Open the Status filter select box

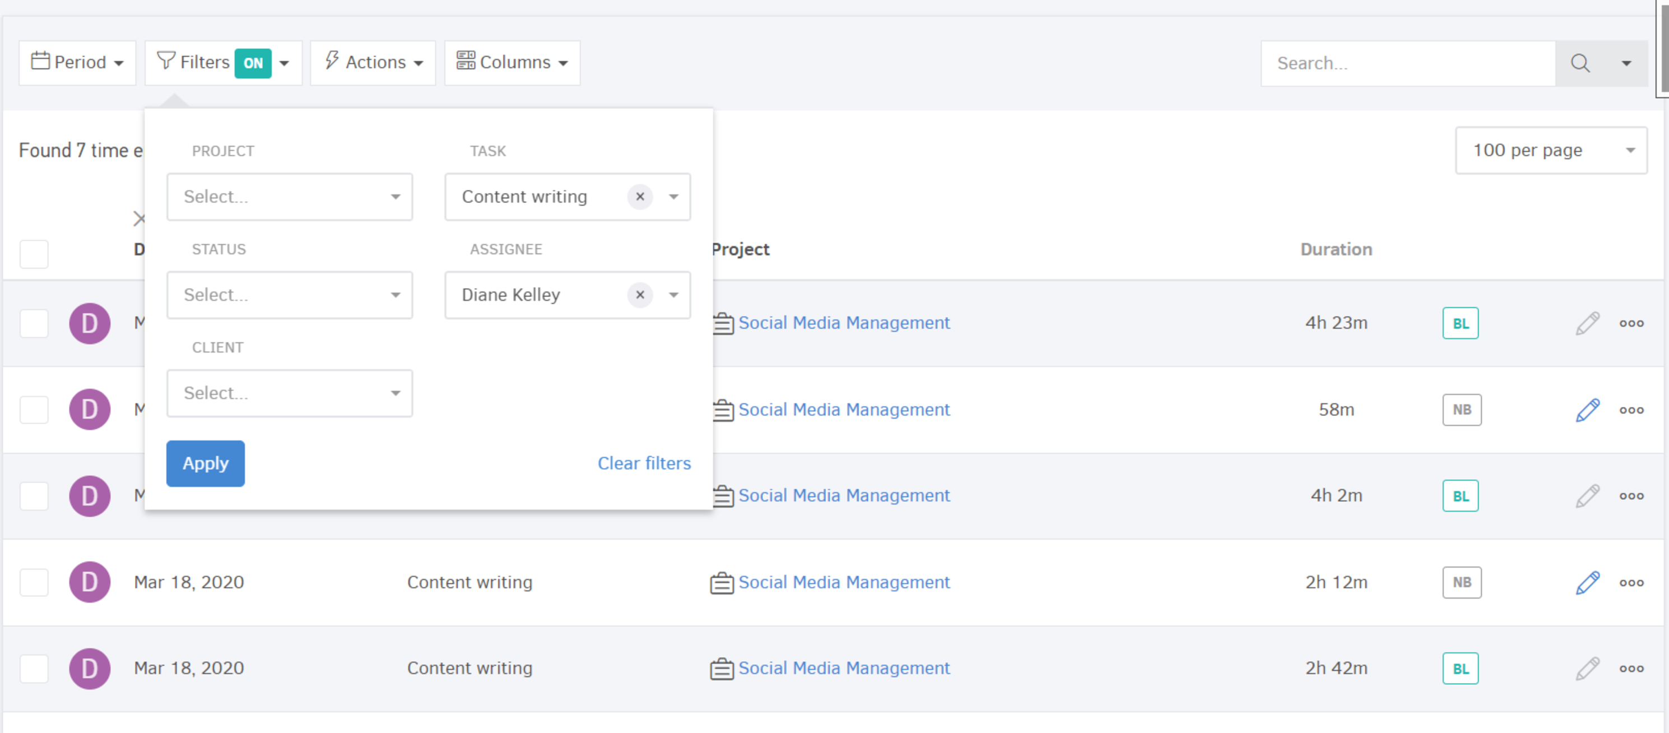point(290,295)
